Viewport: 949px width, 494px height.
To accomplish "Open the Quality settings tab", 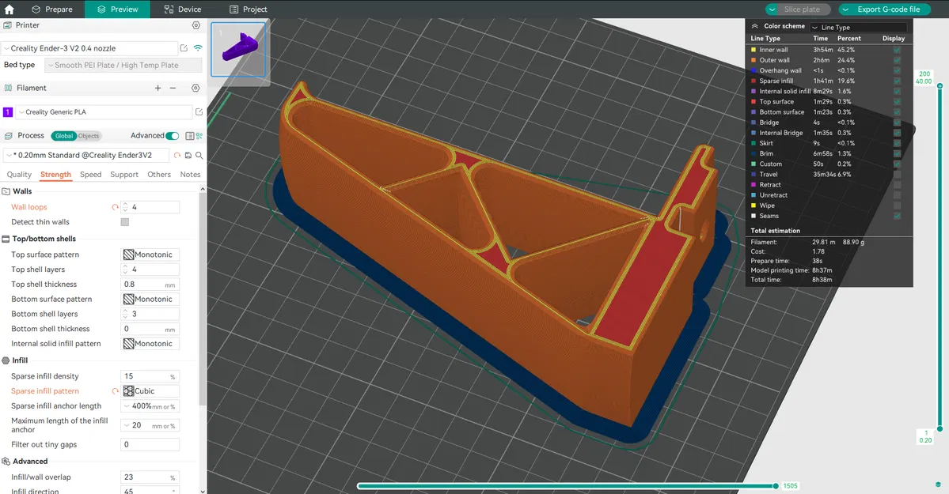I will [19, 175].
